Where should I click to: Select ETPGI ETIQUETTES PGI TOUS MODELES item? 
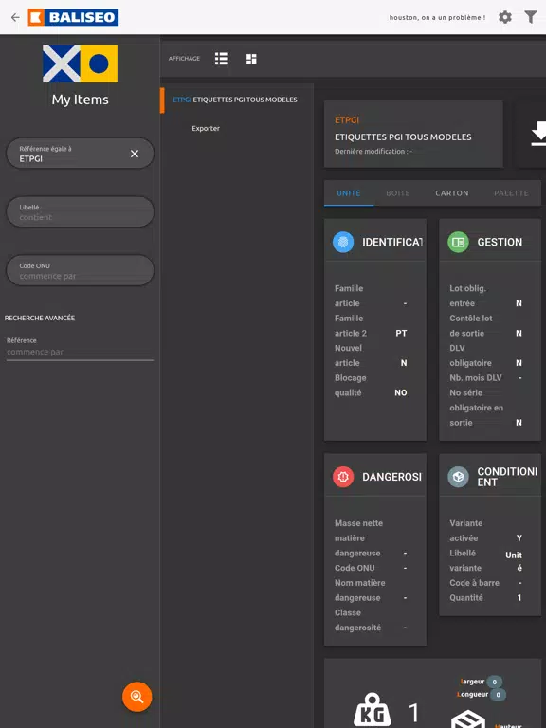pos(235,100)
